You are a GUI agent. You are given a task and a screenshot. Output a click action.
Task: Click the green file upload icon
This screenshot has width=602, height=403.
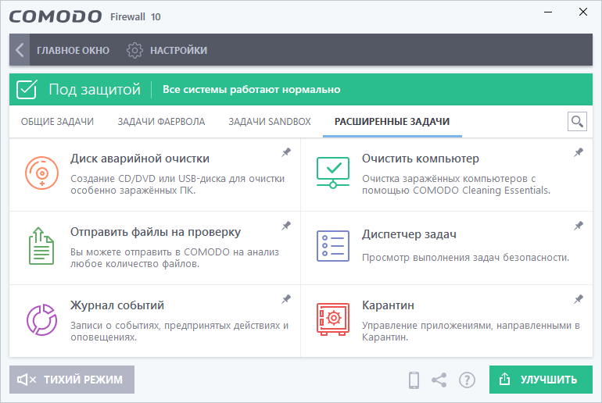(x=41, y=246)
